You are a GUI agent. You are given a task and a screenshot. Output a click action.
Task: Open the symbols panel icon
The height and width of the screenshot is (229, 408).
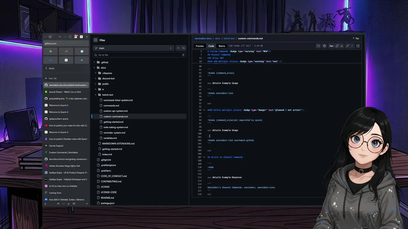[358, 46]
